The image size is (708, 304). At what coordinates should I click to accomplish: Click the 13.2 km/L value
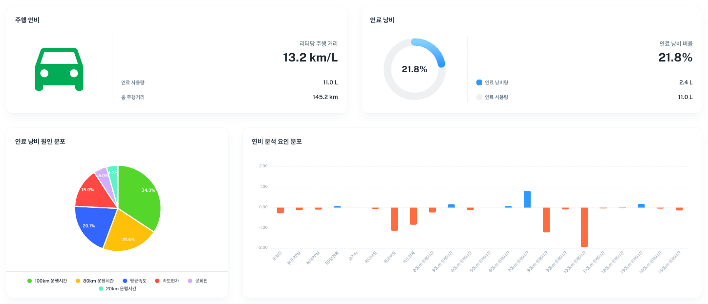coord(310,58)
